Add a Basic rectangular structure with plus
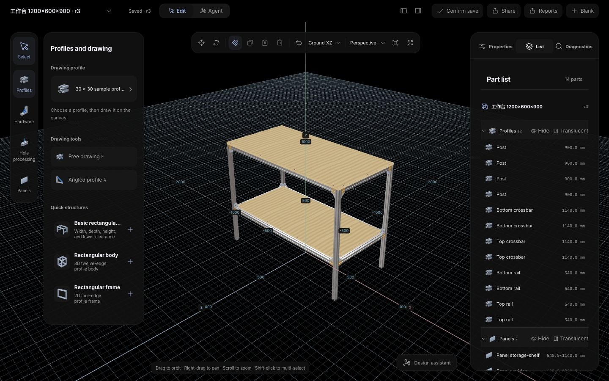This screenshot has height=381, width=609. click(130, 229)
